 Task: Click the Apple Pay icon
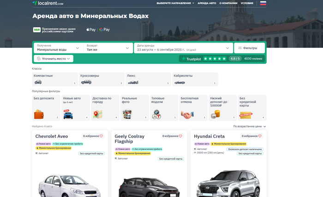click(91, 30)
